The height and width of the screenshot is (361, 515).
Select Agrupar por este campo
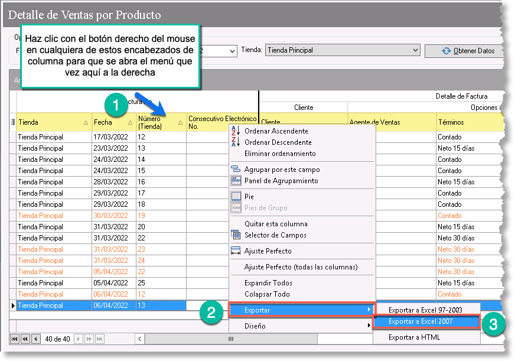(302, 169)
